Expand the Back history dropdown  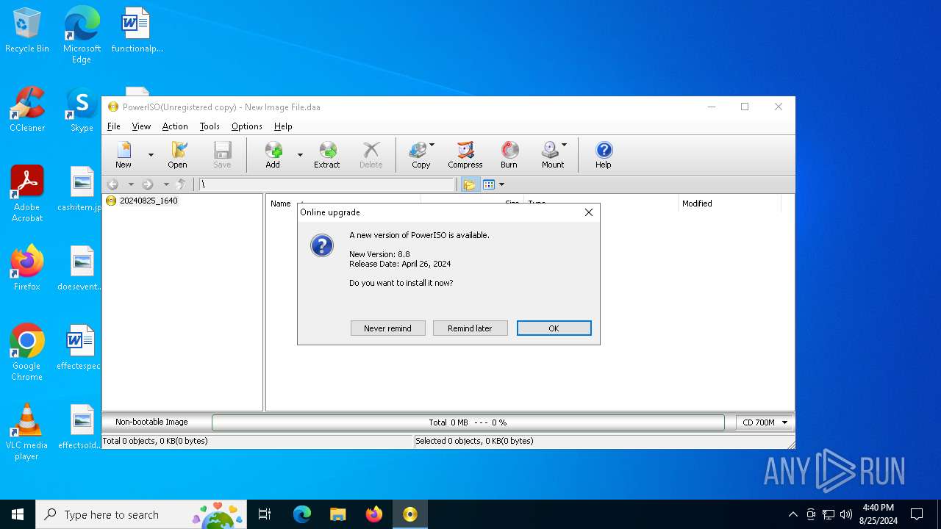[x=131, y=184]
